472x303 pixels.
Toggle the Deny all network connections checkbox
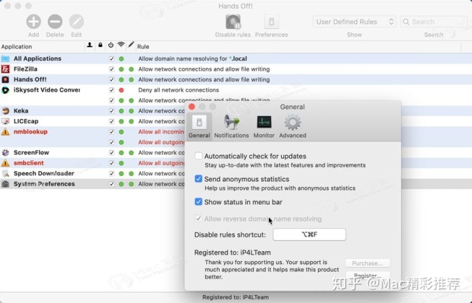click(x=111, y=90)
